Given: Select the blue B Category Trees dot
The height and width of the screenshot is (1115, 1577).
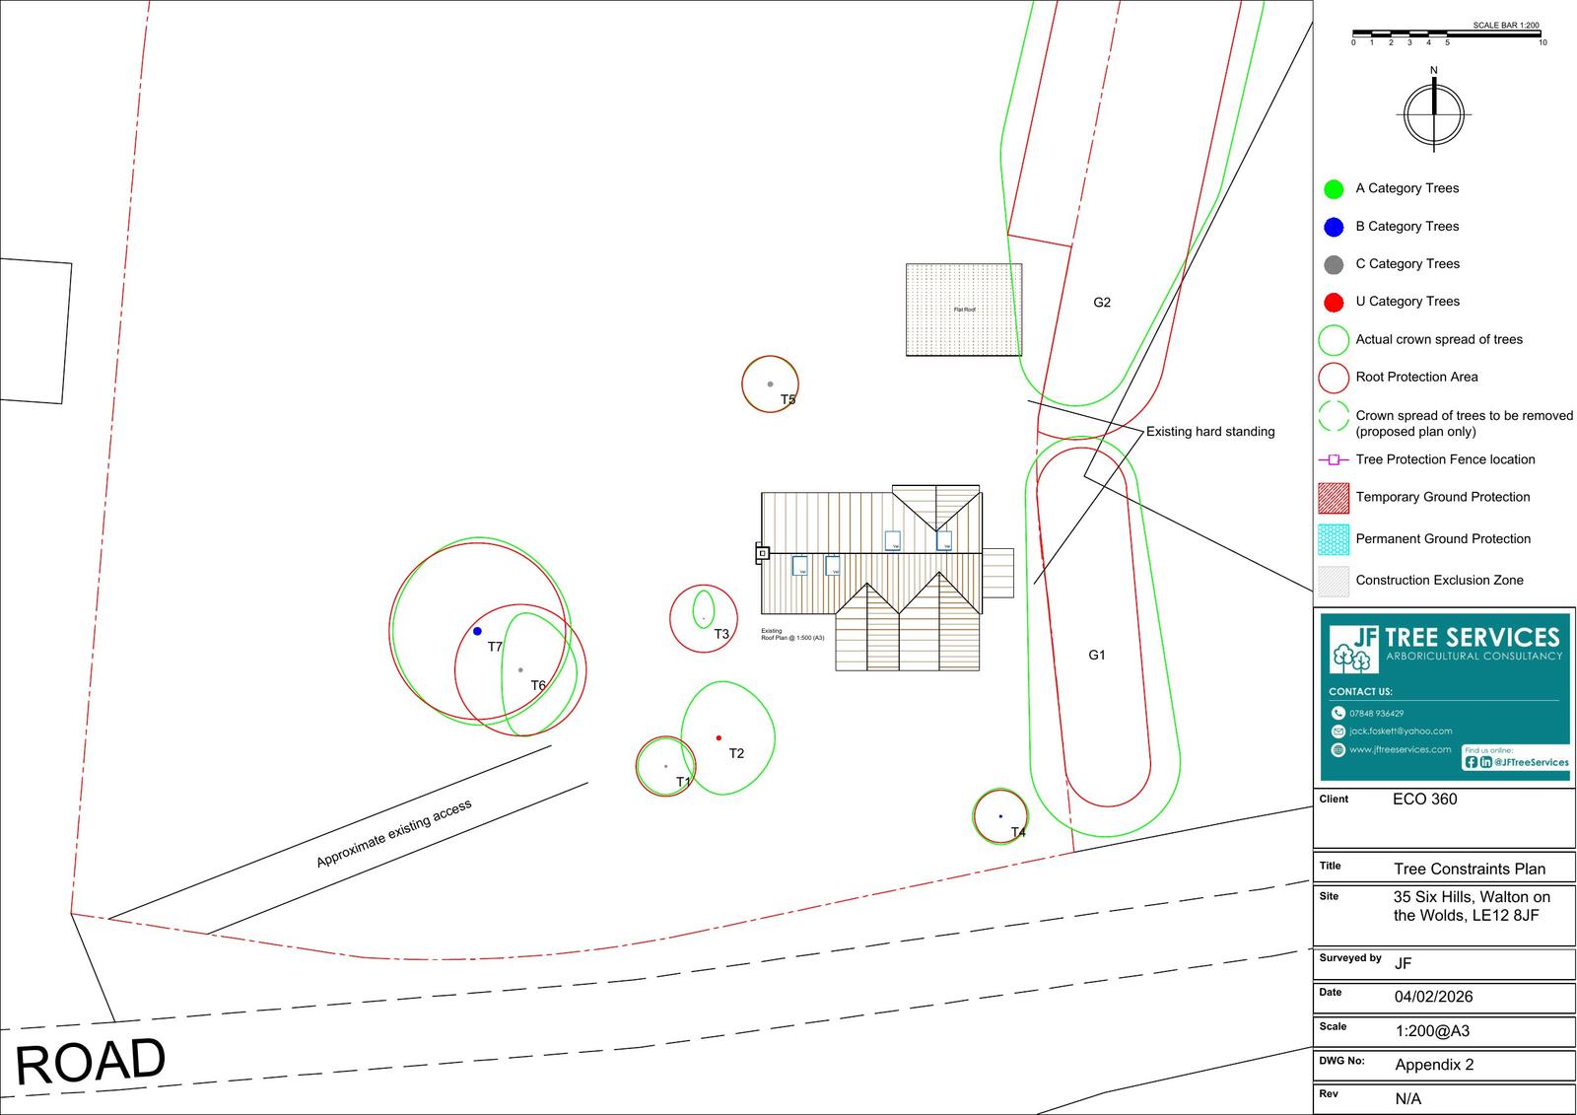Looking at the screenshot, I should point(1334,227).
